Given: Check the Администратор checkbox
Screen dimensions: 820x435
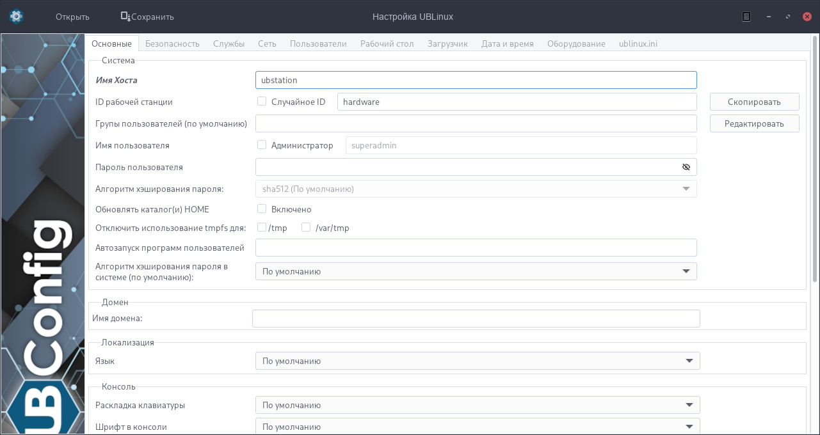Looking at the screenshot, I should 262,145.
